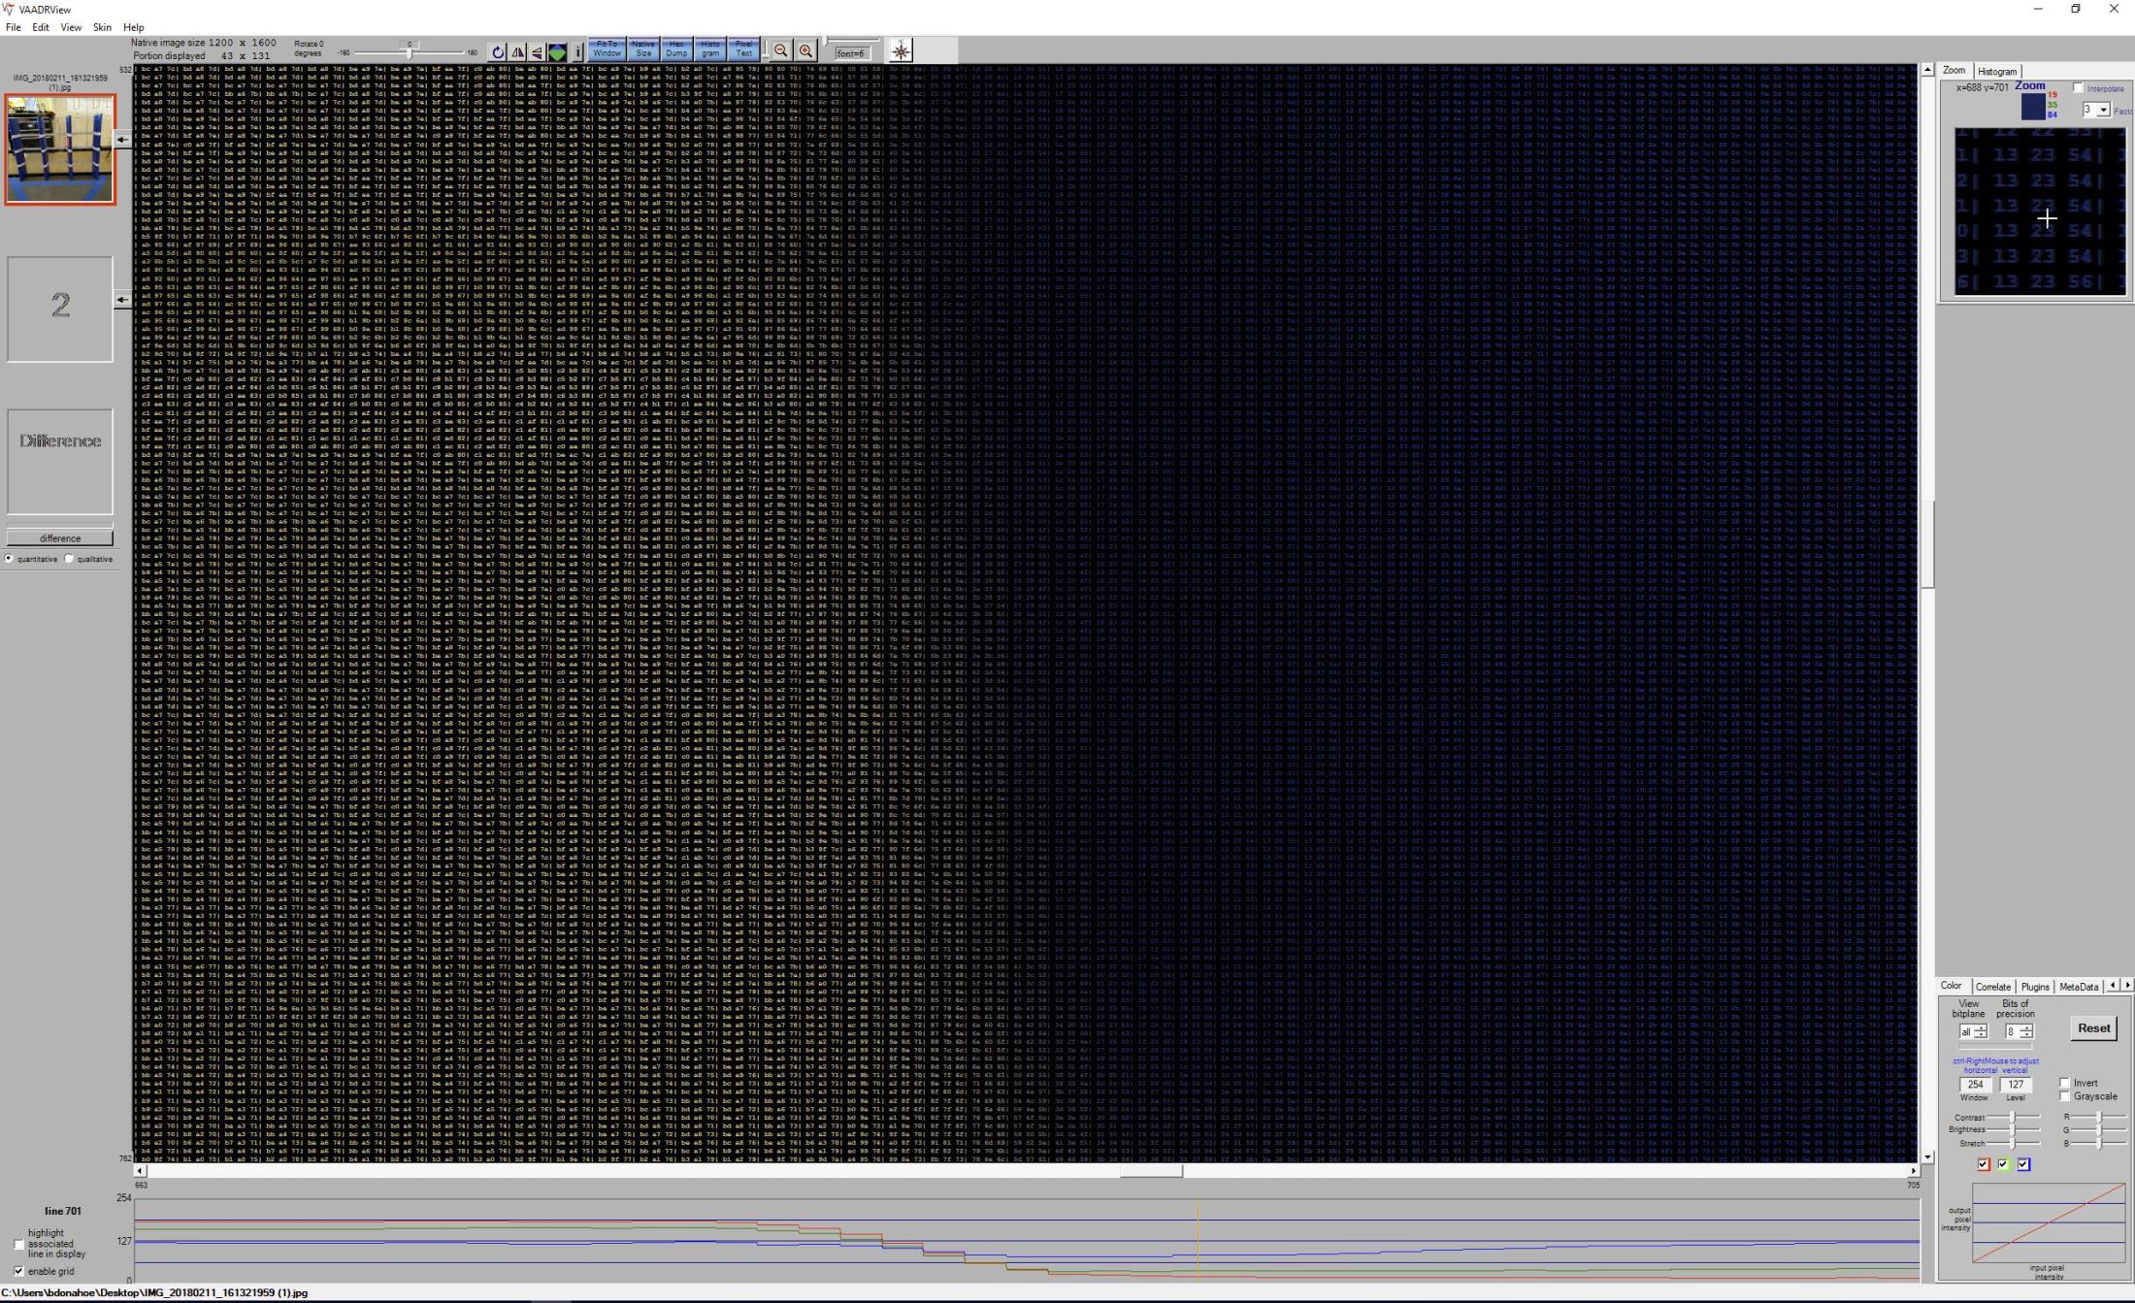Switch to the Histogram tab
This screenshot has height=1303, width=2135.
tap(1997, 71)
